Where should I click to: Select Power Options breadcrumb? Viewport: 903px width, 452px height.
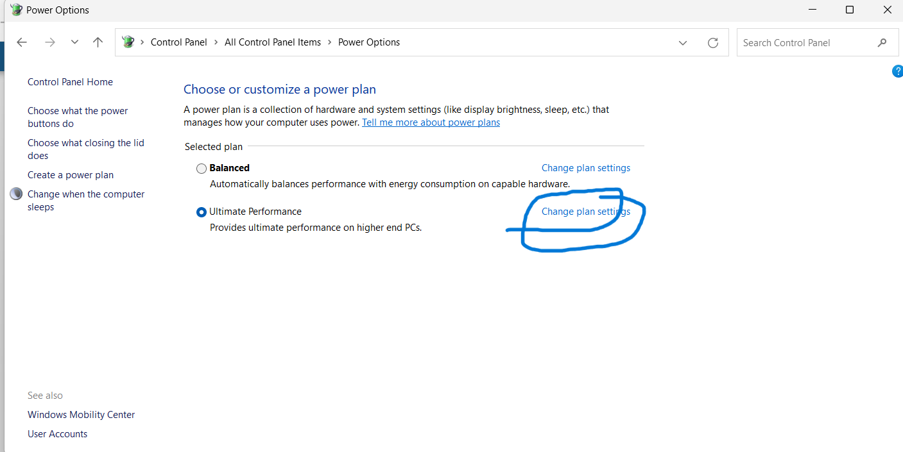click(369, 42)
